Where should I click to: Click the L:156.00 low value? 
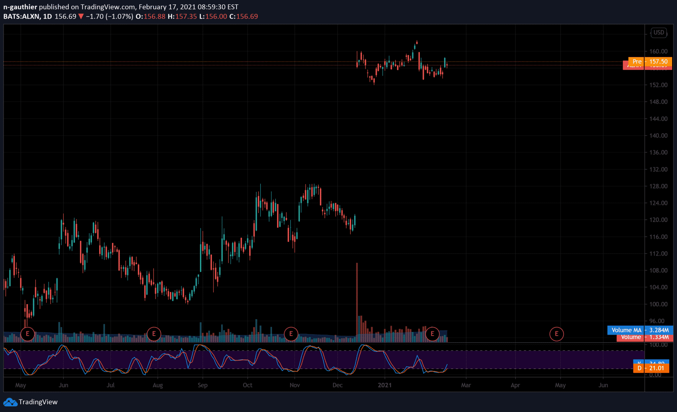(213, 17)
